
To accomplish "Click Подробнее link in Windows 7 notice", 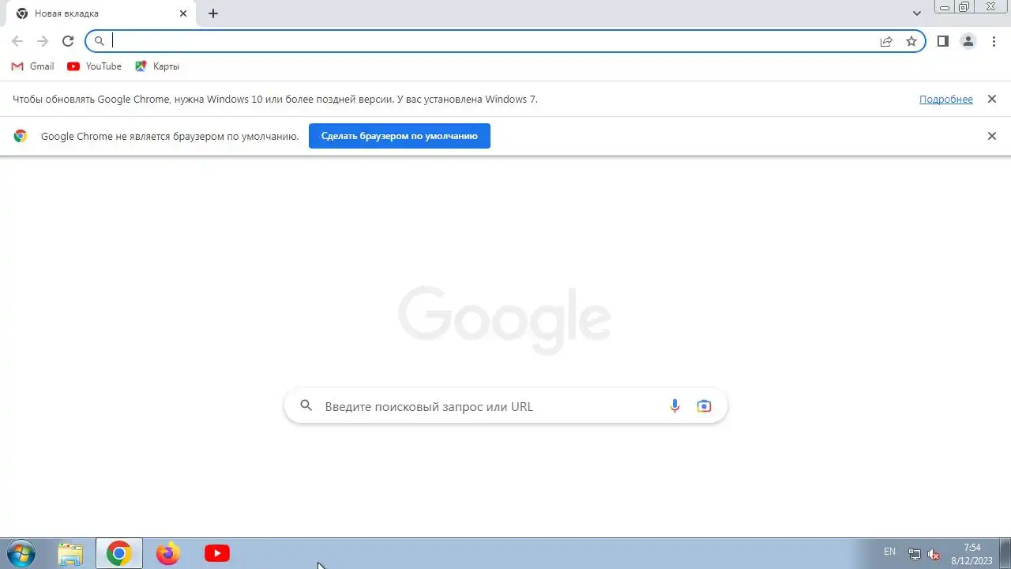I will (x=945, y=99).
